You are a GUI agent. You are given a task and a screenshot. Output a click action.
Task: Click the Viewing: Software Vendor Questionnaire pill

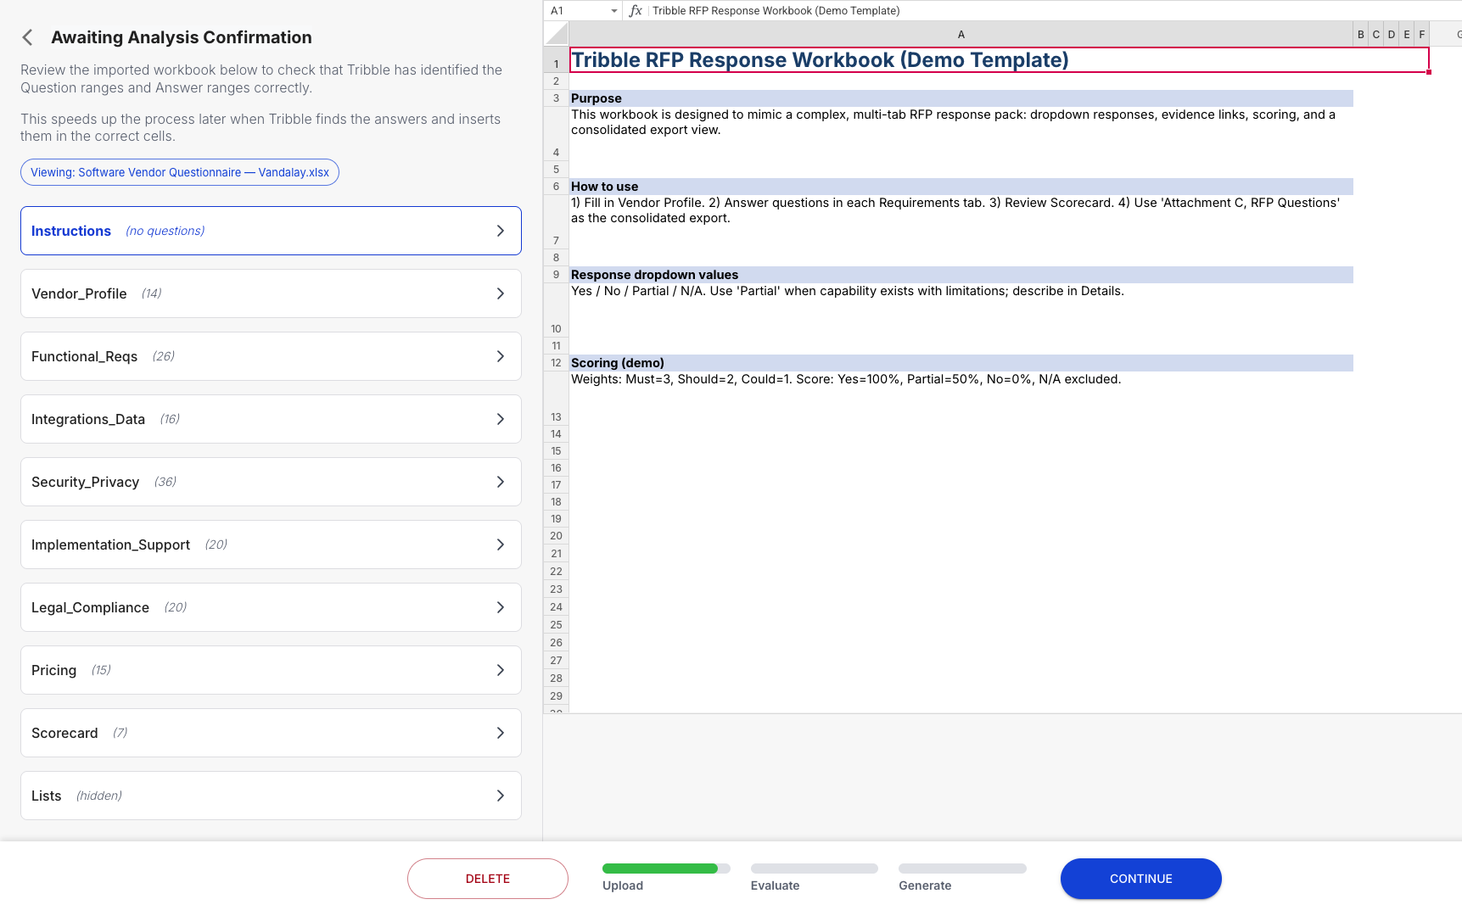click(179, 171)
